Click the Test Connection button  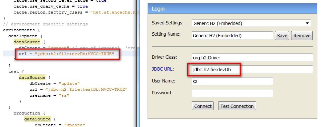tap(237, 106)
